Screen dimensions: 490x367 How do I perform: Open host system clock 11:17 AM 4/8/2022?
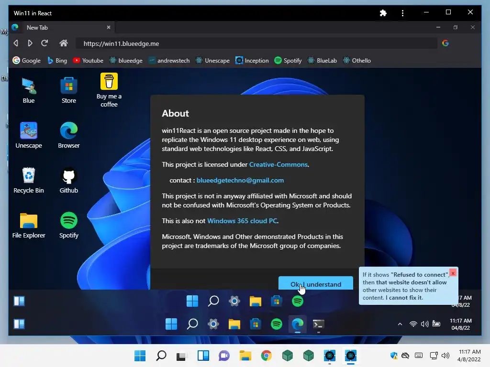[469, 356]
